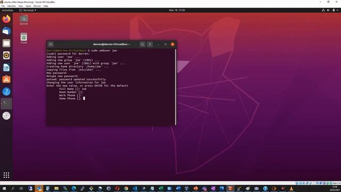Close the terminal with the orange button
The height and width of the screenshot is (192, 341).
click(x=173, y=44)
